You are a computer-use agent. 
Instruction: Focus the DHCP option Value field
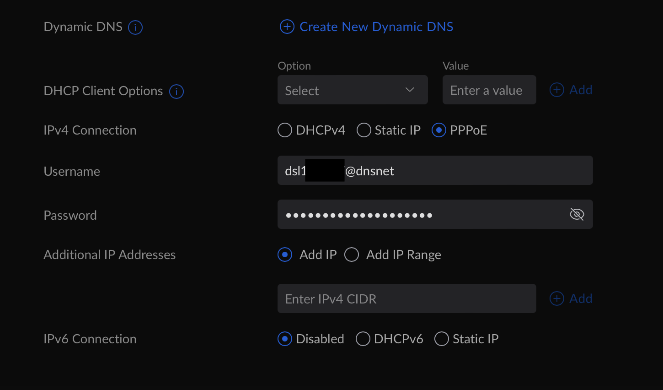489,90
